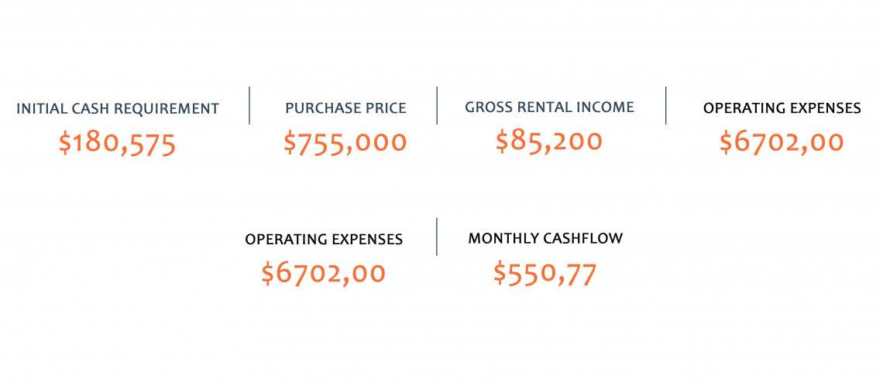Click the dollar sign in $85,200
This screenshot has height=385, width=883.
(503, 141)
